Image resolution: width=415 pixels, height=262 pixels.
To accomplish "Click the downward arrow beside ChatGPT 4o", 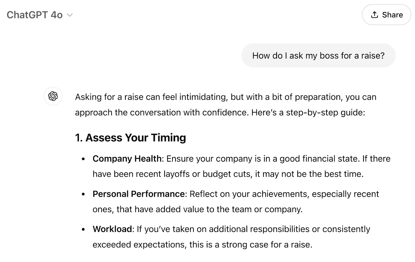I will pyautogui.click(x=70, y=15).
